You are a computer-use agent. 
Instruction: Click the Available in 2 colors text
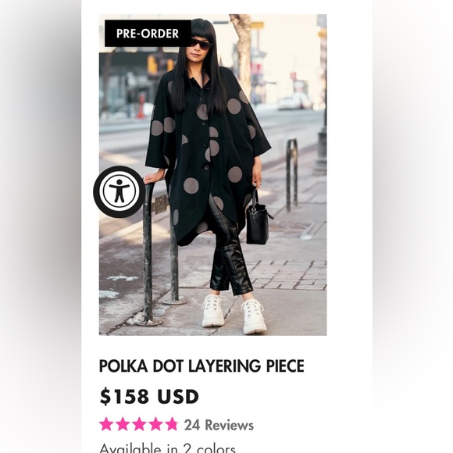pos(168,448)
